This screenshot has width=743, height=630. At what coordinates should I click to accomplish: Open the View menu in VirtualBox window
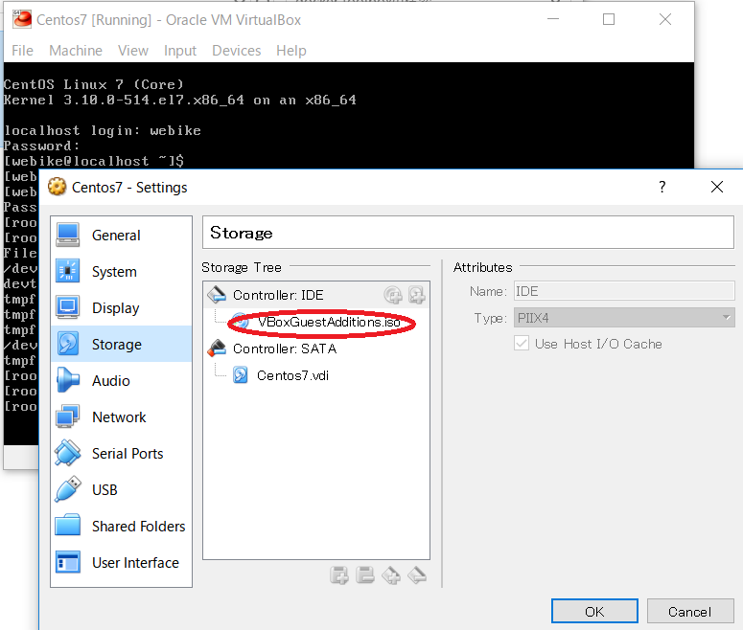133,51
